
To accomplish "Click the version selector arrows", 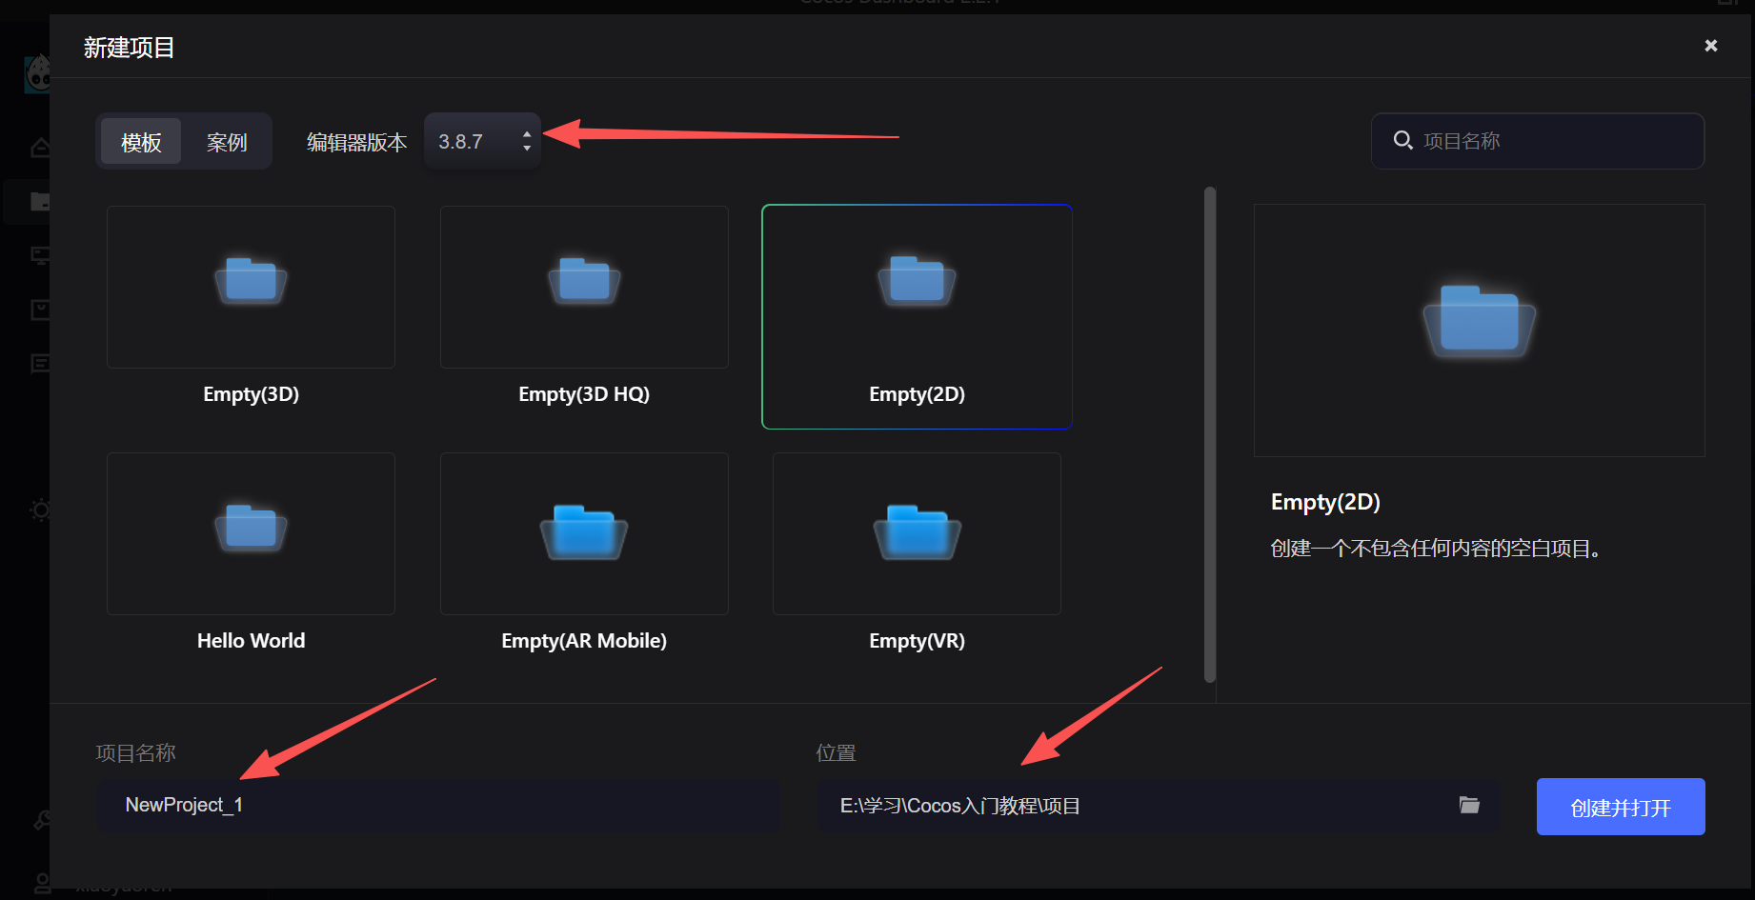I will [527, 141].
